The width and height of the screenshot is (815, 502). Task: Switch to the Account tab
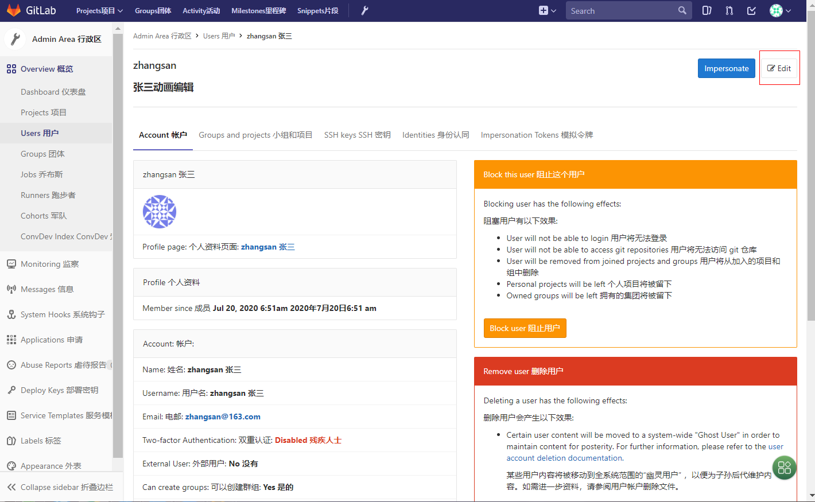[163, 135]
